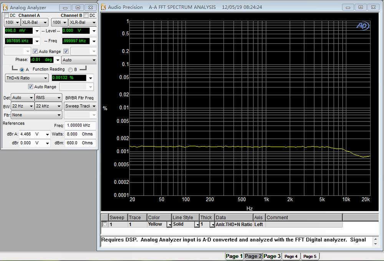Toggle trace 1 visibility checkbox in legend

point(104,225)
